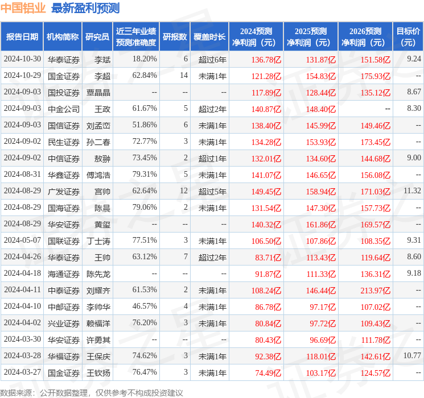Click researcher name 黄玺
Viewport: 424px width, 398px height.
click(x=102, y=225)
